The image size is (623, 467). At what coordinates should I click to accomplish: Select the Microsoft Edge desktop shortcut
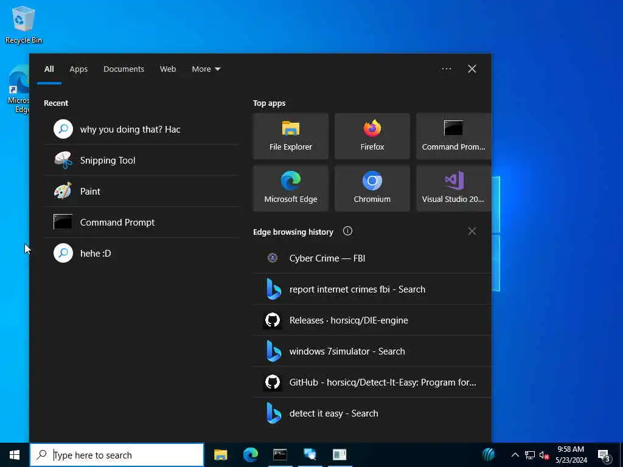click(19, 90)
